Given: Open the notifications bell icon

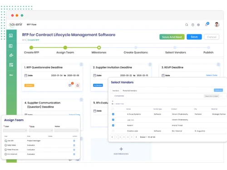Looking at the screenshot, I should (x=207, y=24).
